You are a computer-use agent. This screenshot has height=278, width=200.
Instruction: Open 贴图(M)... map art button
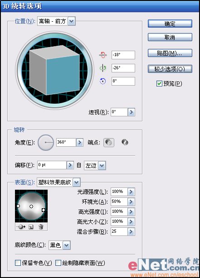coord(170,53)
